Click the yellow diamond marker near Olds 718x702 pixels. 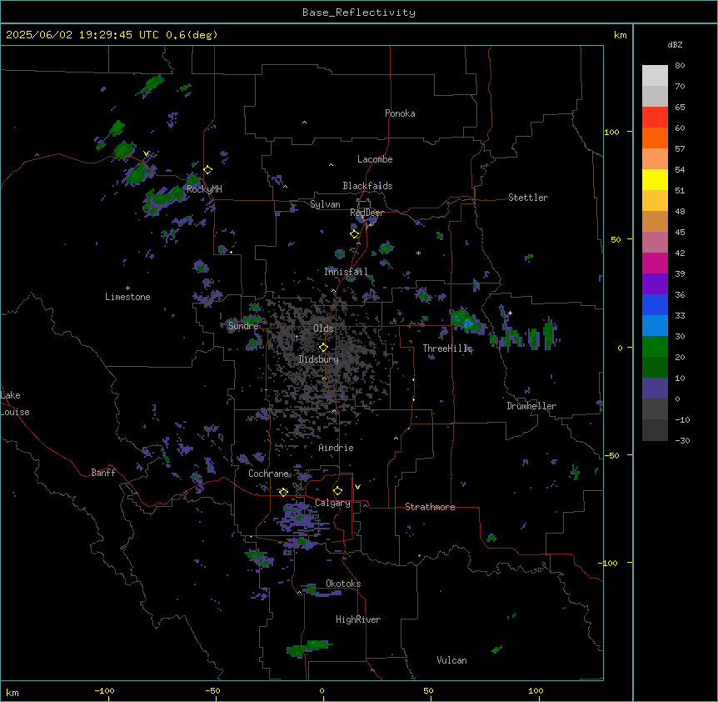pos(323,348)
